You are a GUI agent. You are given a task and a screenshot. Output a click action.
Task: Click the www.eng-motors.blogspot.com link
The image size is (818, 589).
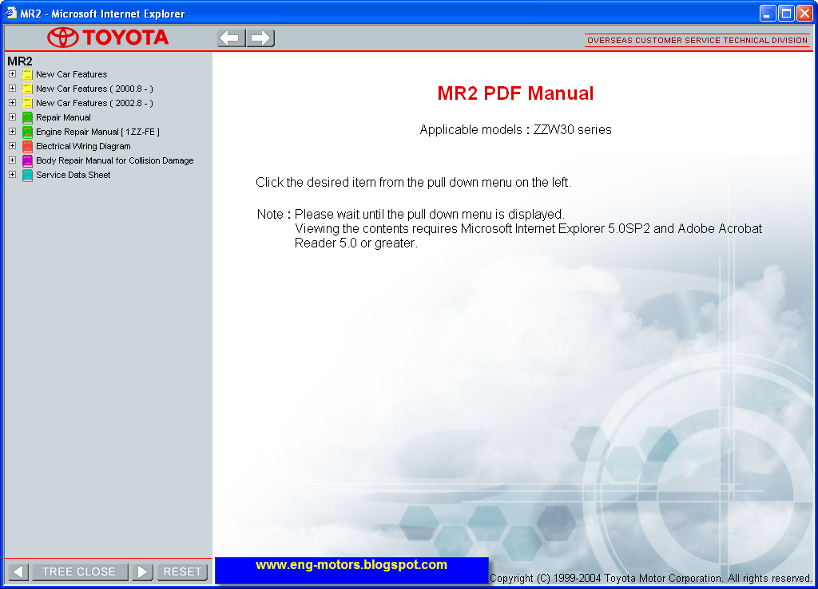click(351, 565)
